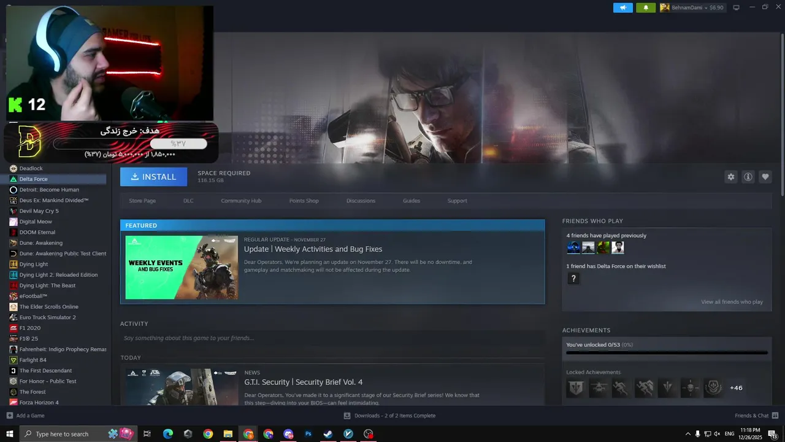785x442 pixels.
Task: Open the Guides tab
Action: click(412, 201)
